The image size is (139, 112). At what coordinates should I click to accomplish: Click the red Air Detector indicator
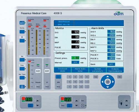pyautogui.click(x=29, y=21)
